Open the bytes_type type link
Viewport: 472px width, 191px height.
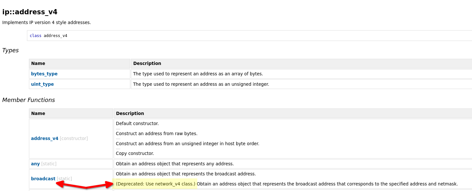44,74
